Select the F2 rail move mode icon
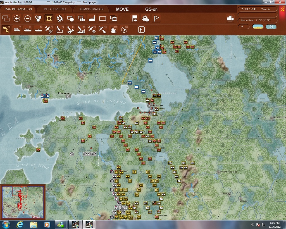 [17, 30]
